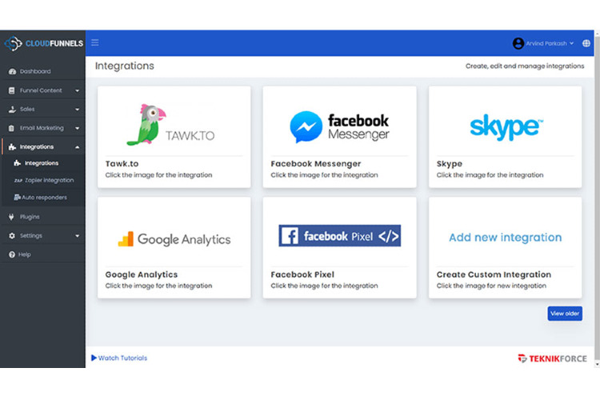This screenshot has height=400, width=600.
Task: Click the Google Analytics logo image
Action: 174,239
